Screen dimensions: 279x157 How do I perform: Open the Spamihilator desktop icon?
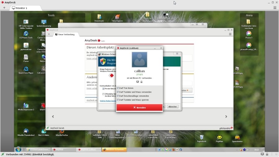tap(237, 138)
